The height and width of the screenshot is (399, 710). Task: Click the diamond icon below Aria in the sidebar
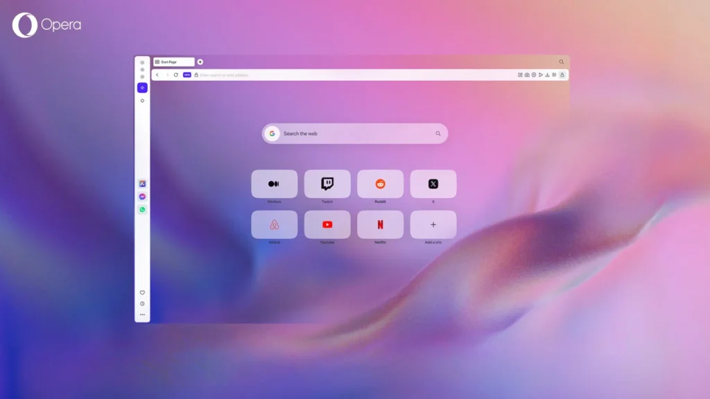(x=142, y=101)
